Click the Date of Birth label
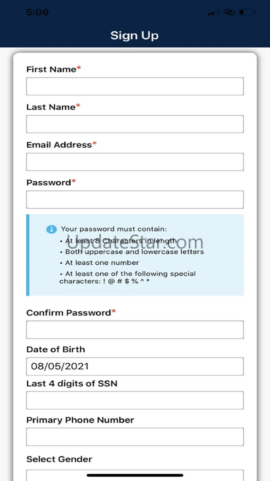This screenshot has width=270, height=481. [x=56, y=349]
